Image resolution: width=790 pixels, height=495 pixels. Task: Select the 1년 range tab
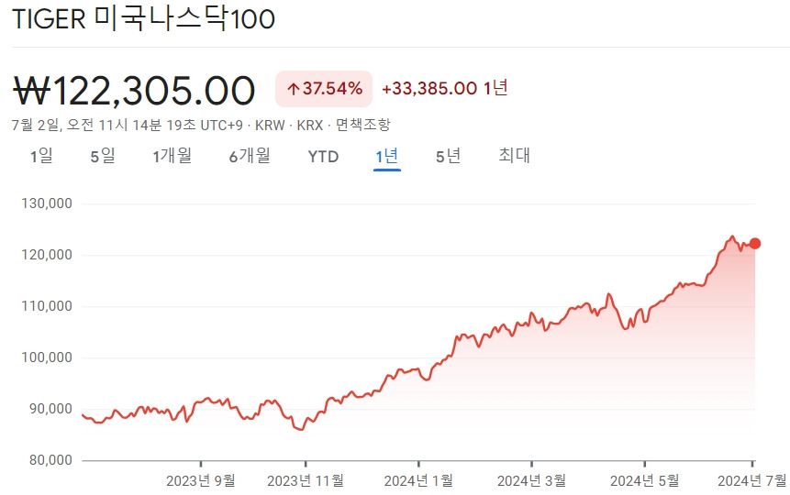pyautogui.click(x=387, y=157)
